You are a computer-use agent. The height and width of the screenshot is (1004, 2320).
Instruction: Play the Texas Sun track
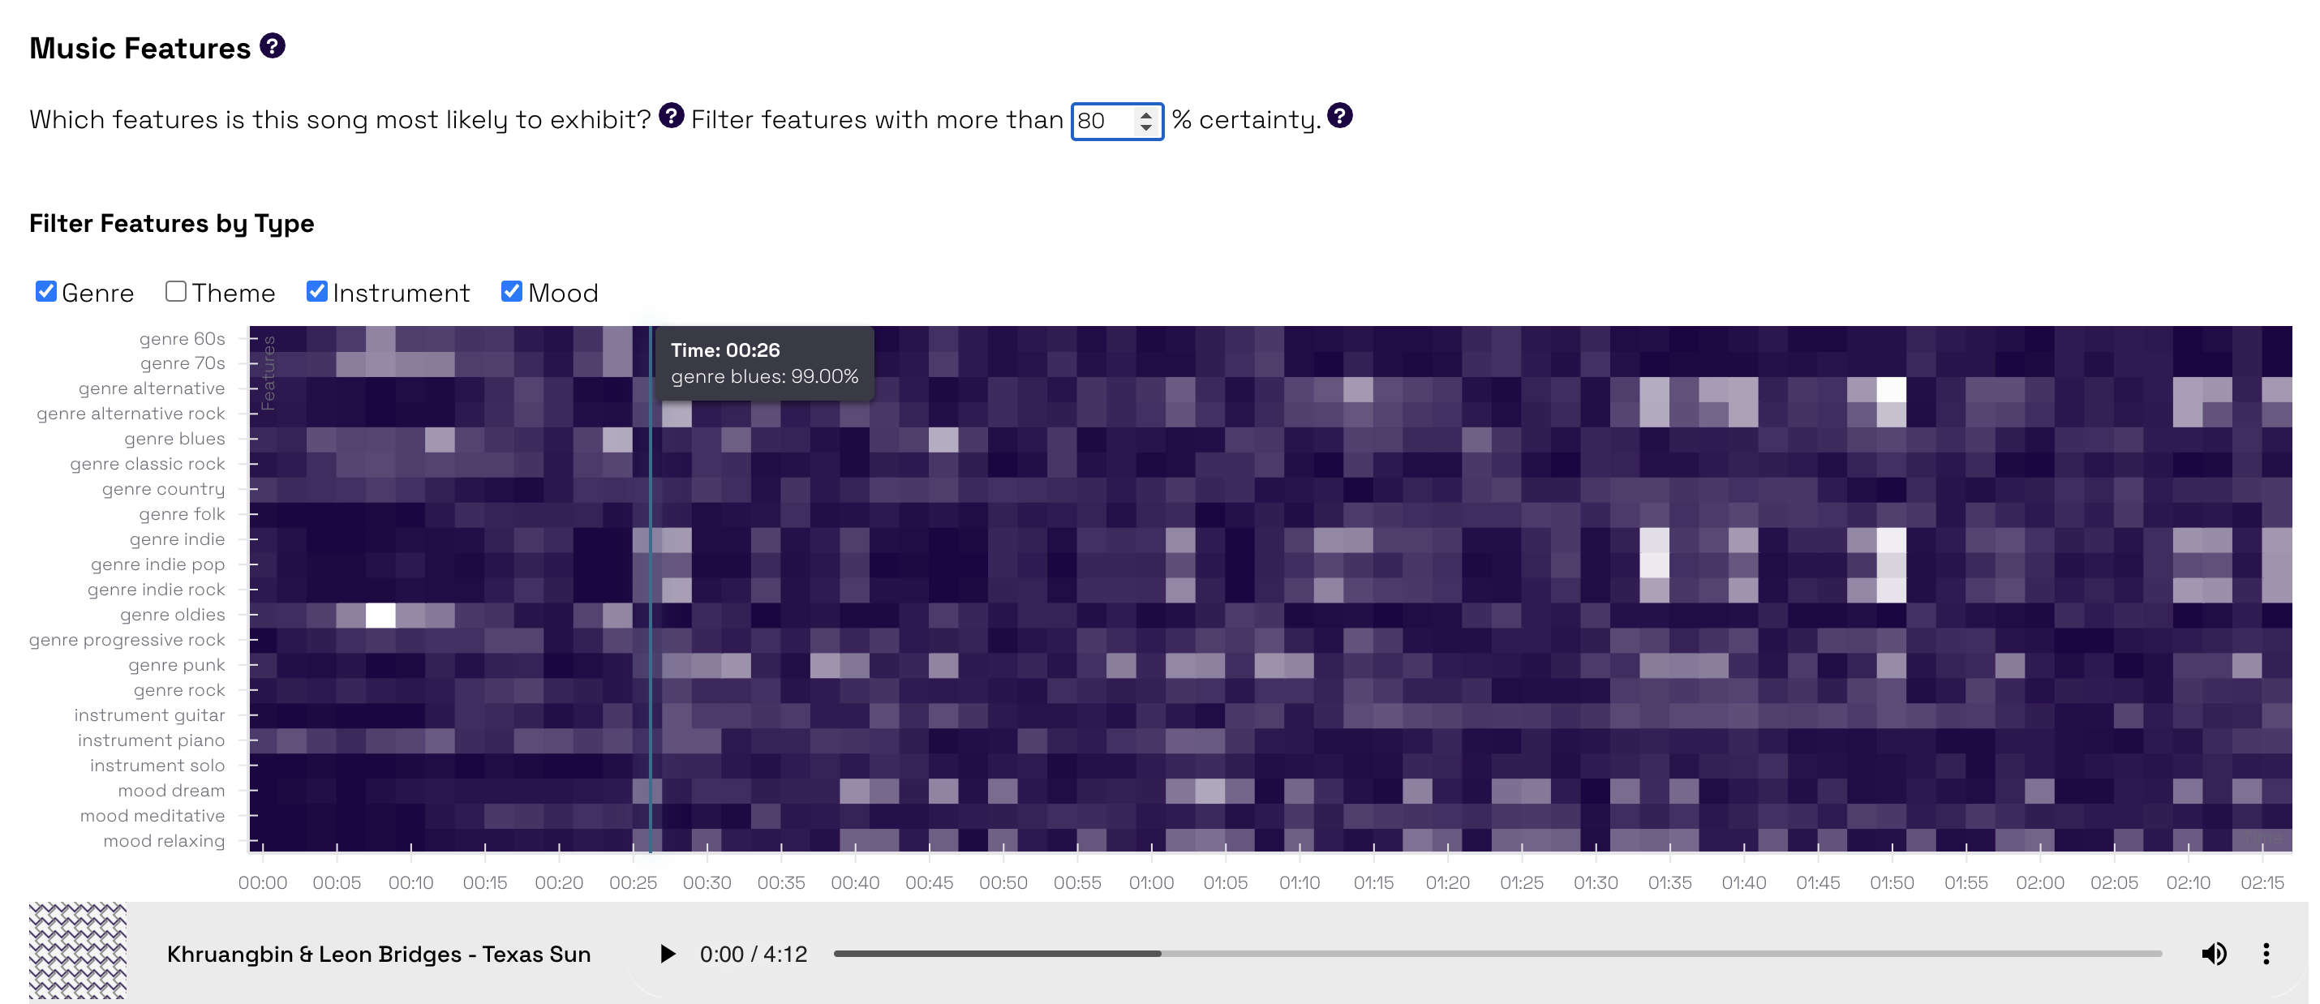tap(667, 954)
